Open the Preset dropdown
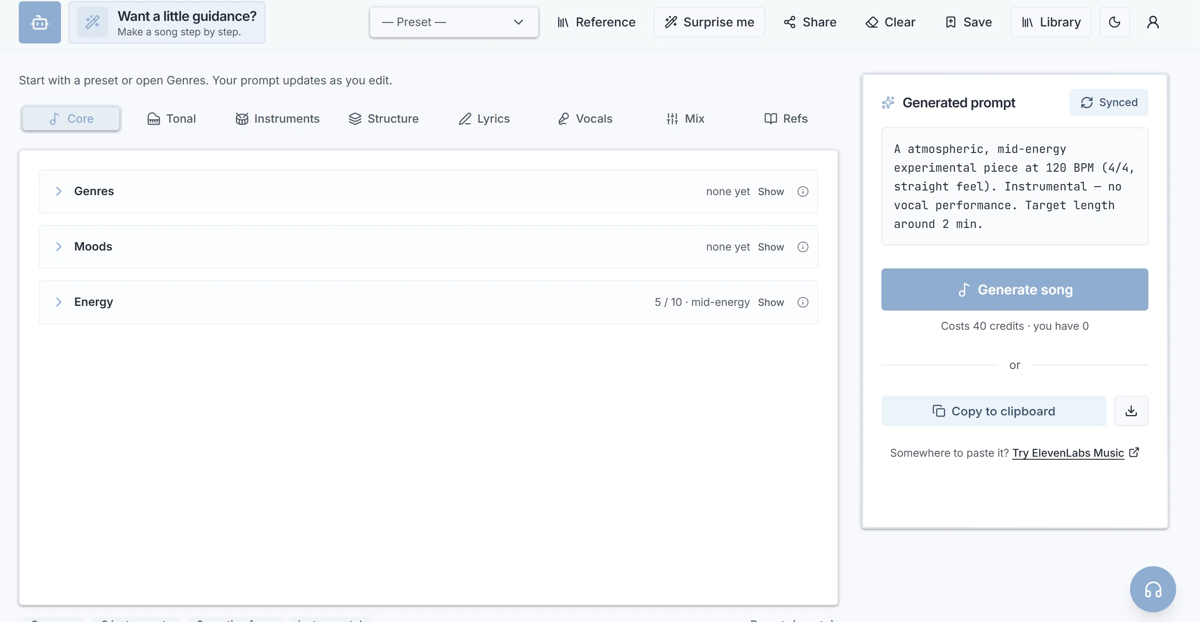The image size is (1200, 622). (454, 22)
